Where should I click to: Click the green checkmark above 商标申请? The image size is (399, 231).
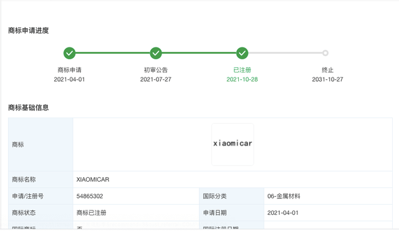click(x=69, y=53)
